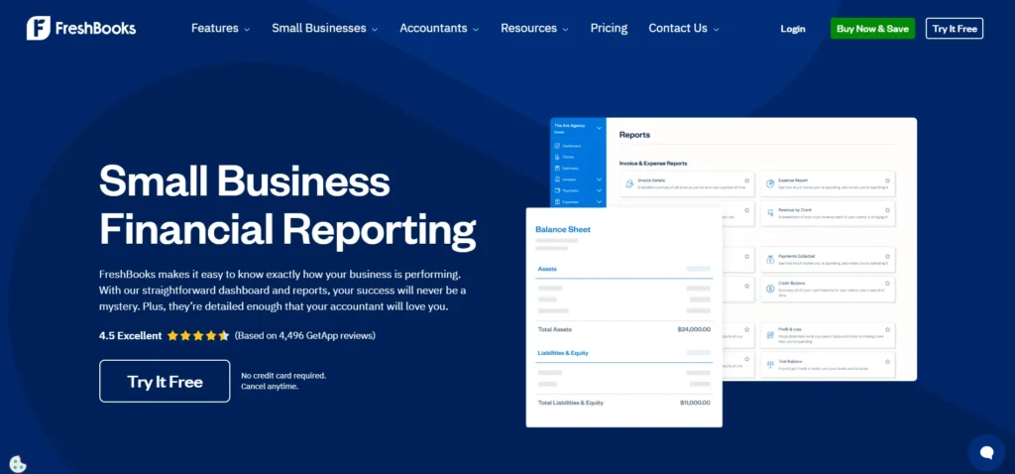Click the Payments Collected money bag icon
This screenshot has width=1015, height=474.
[x=769, y=260]
